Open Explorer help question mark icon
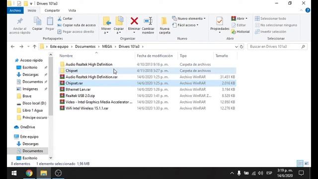This screenshot has width=318, height=179. pyautogui.click(x=308, y=10)
